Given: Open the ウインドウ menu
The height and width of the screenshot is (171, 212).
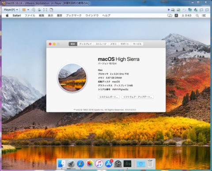Looking at the screenshot, I should pyautogui.click(x=92, y=15).
